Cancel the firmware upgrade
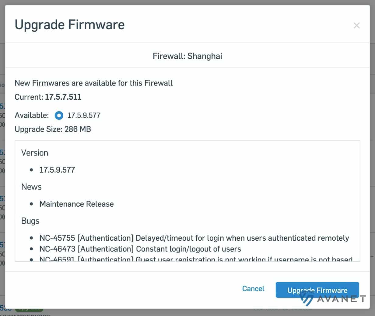This screenshot has height=316, width=375. click(253, 289)
